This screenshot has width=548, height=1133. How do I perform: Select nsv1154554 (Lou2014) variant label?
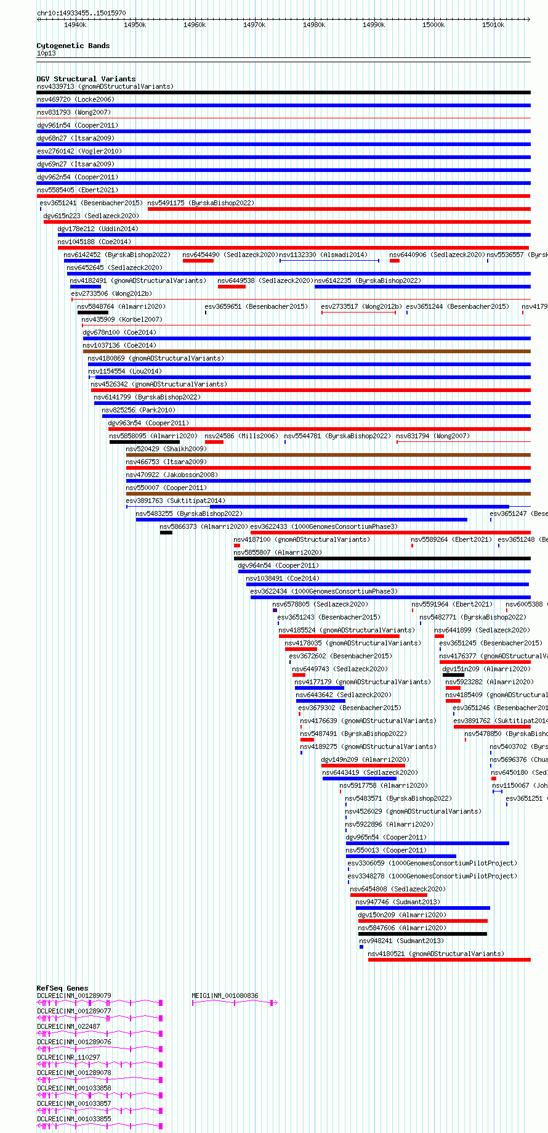coord(125,371)
